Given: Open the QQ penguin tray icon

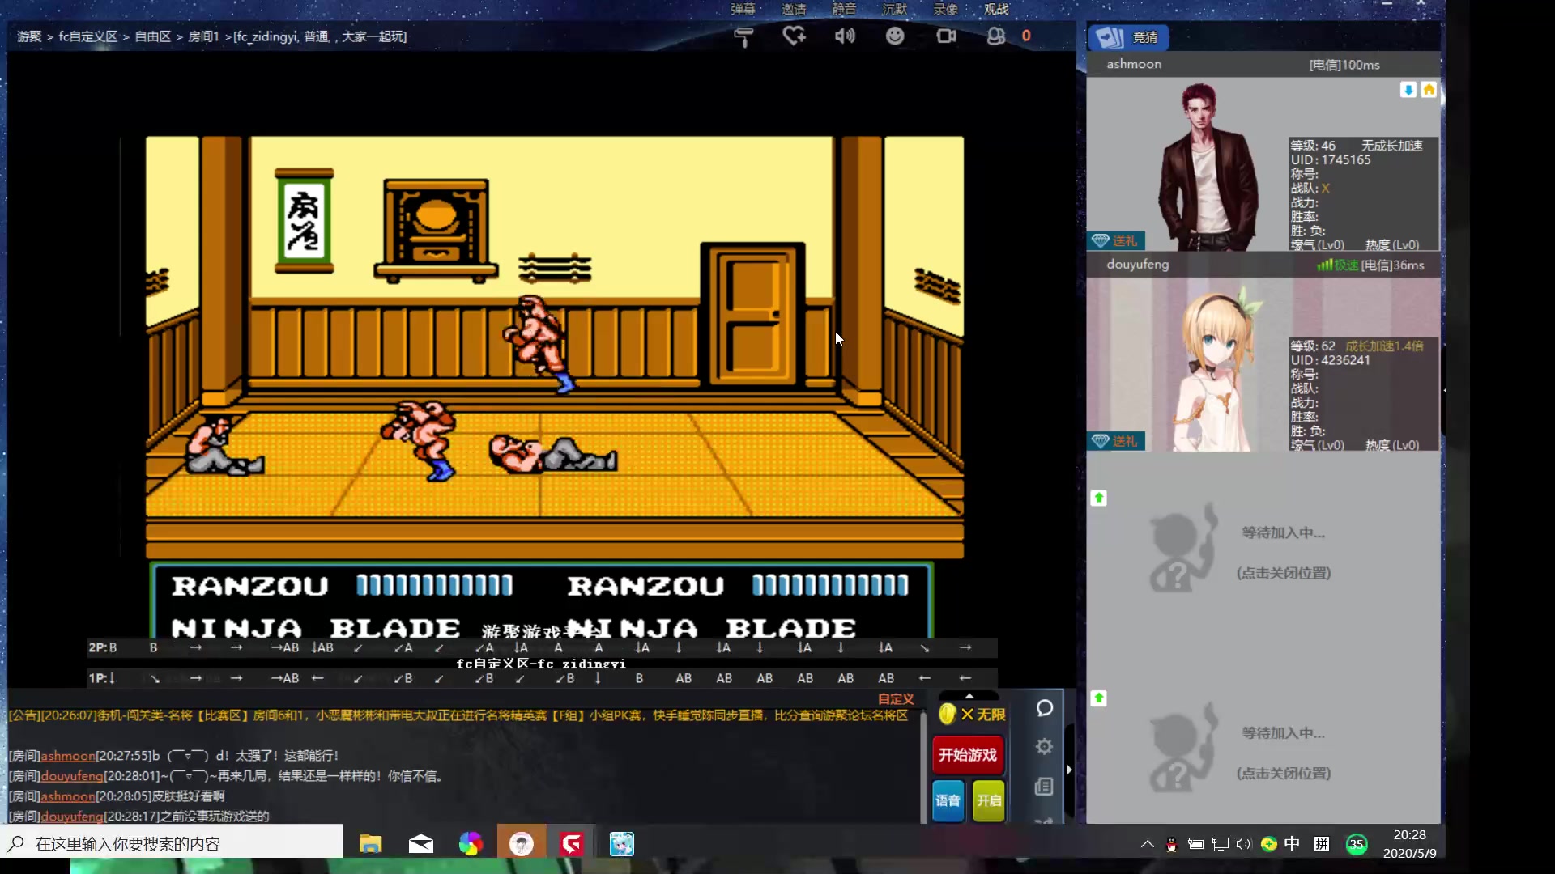Looking at the screenshot, I should tap(1171, 844).
